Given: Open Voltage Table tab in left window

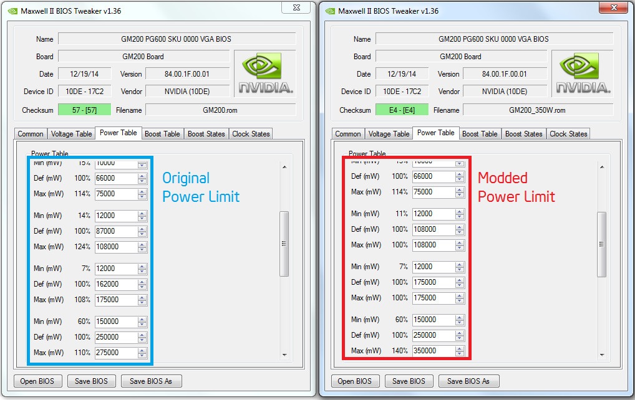Looking at the screenshot, I should coord(71,134).
